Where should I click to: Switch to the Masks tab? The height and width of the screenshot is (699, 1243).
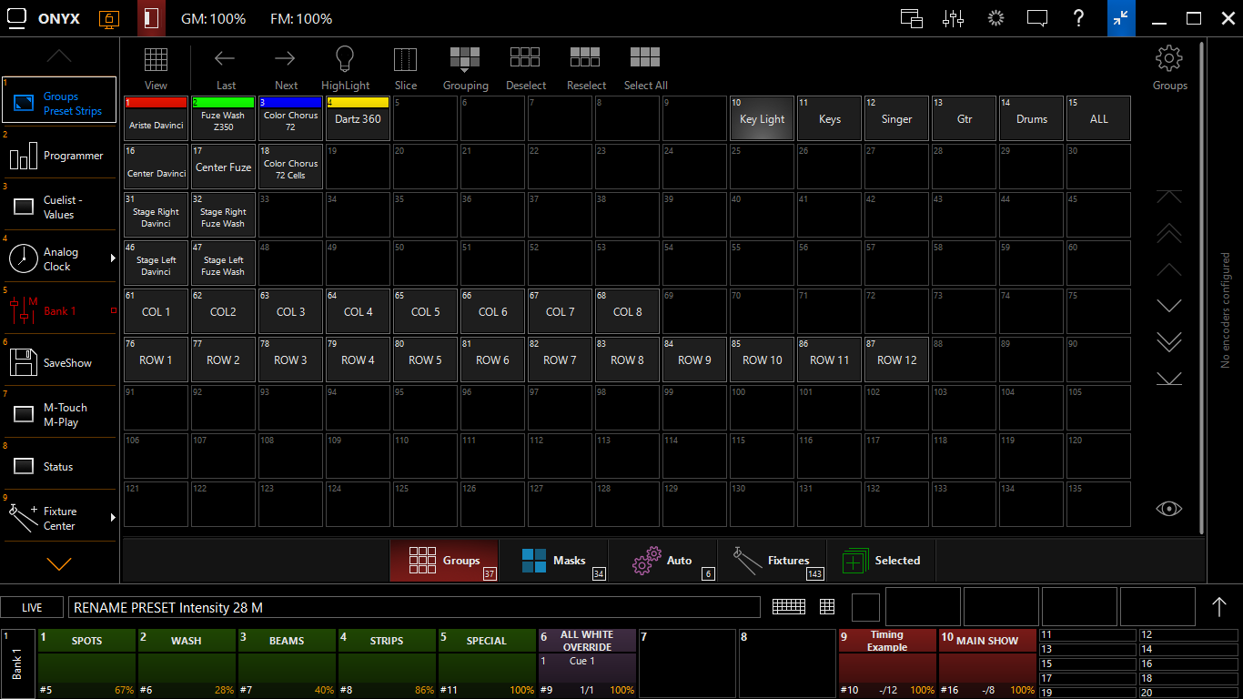click(x=553, y=561)
